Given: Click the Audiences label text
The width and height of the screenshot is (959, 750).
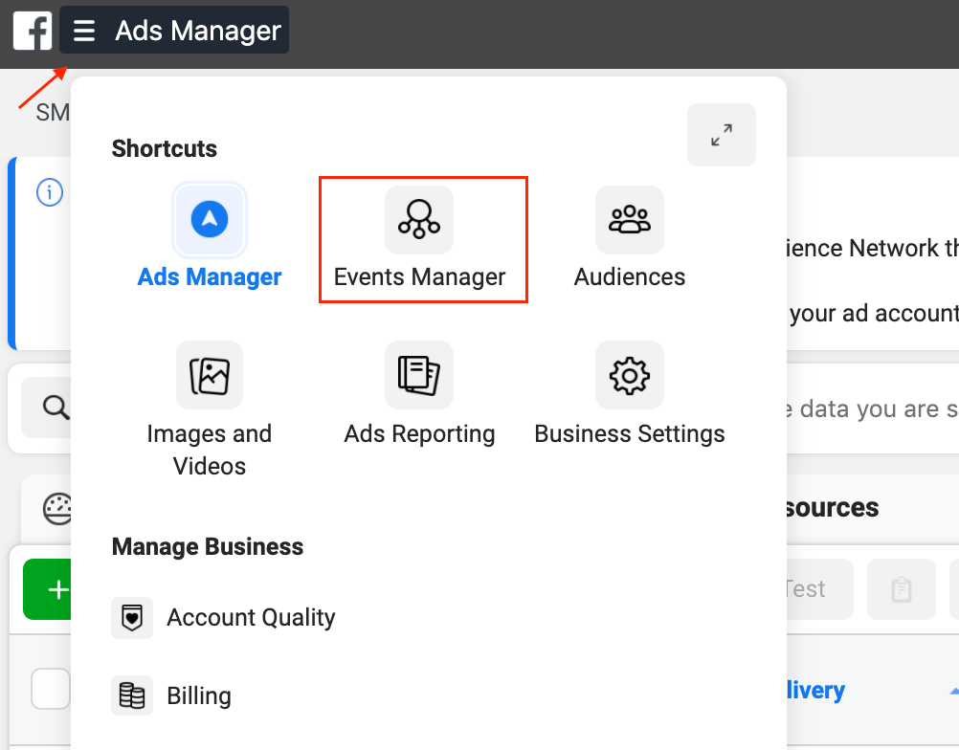Looking at the screenshot, I should pos(630,276).
